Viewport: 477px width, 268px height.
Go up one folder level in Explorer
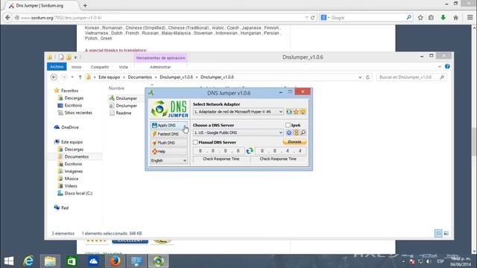80,77
